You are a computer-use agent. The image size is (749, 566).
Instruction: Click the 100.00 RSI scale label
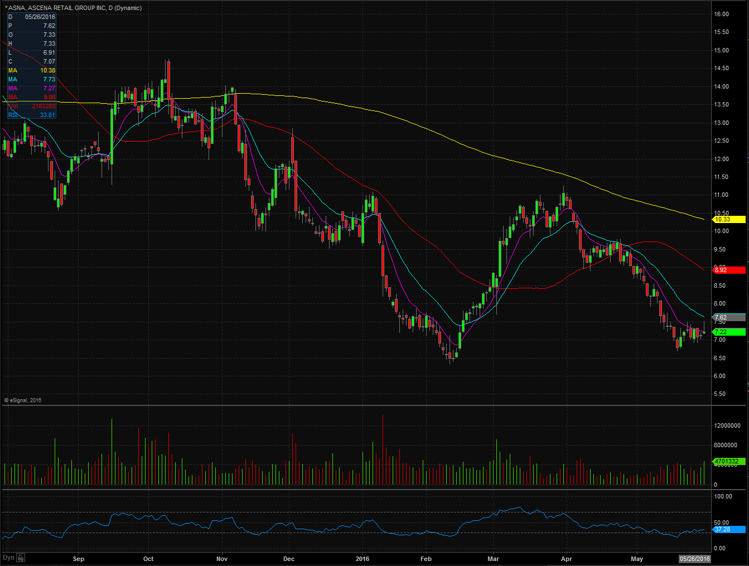(723, 496)
